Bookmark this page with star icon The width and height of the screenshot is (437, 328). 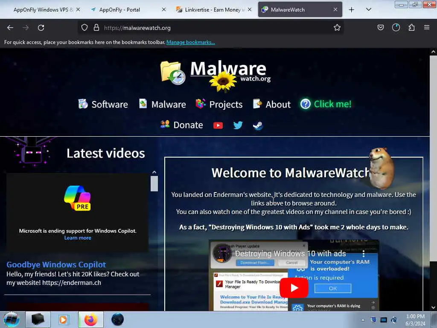(337, 27)
